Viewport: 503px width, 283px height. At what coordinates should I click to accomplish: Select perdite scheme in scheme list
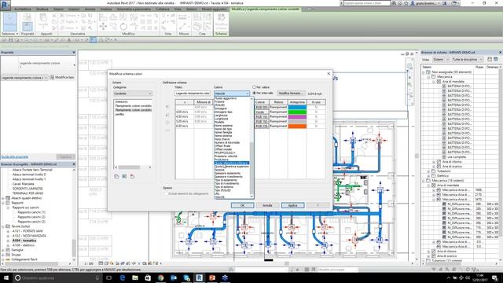(x=120, y=114)
